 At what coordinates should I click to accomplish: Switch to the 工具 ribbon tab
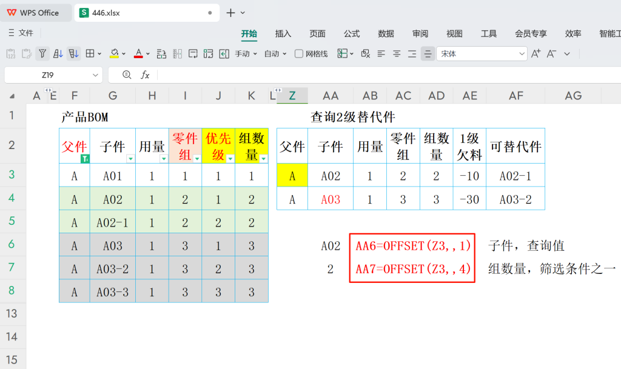(x=489, y=33)
